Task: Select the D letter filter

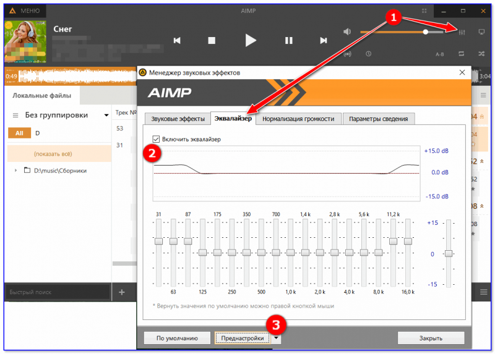Action: [x=37, y=133]
